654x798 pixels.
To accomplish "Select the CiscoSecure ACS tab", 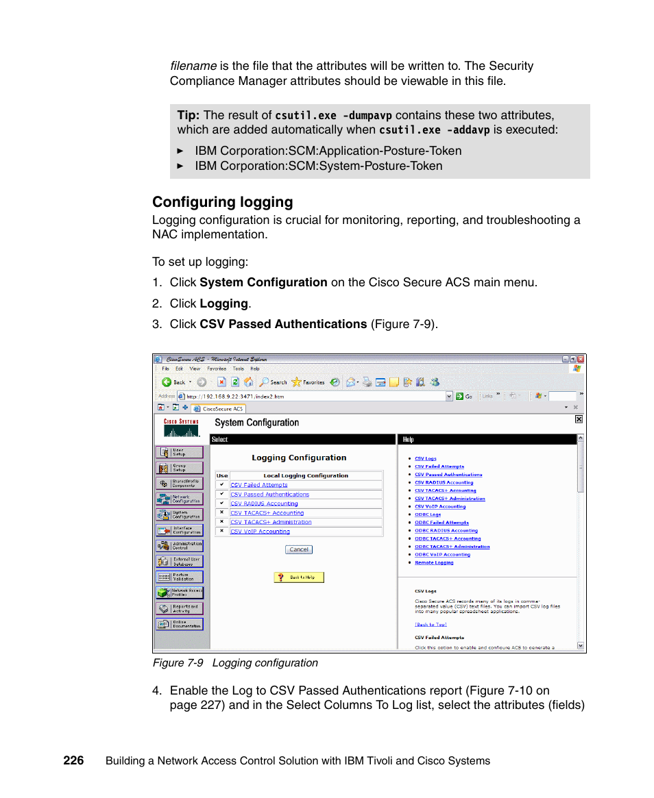I will [x=219, y=409].
